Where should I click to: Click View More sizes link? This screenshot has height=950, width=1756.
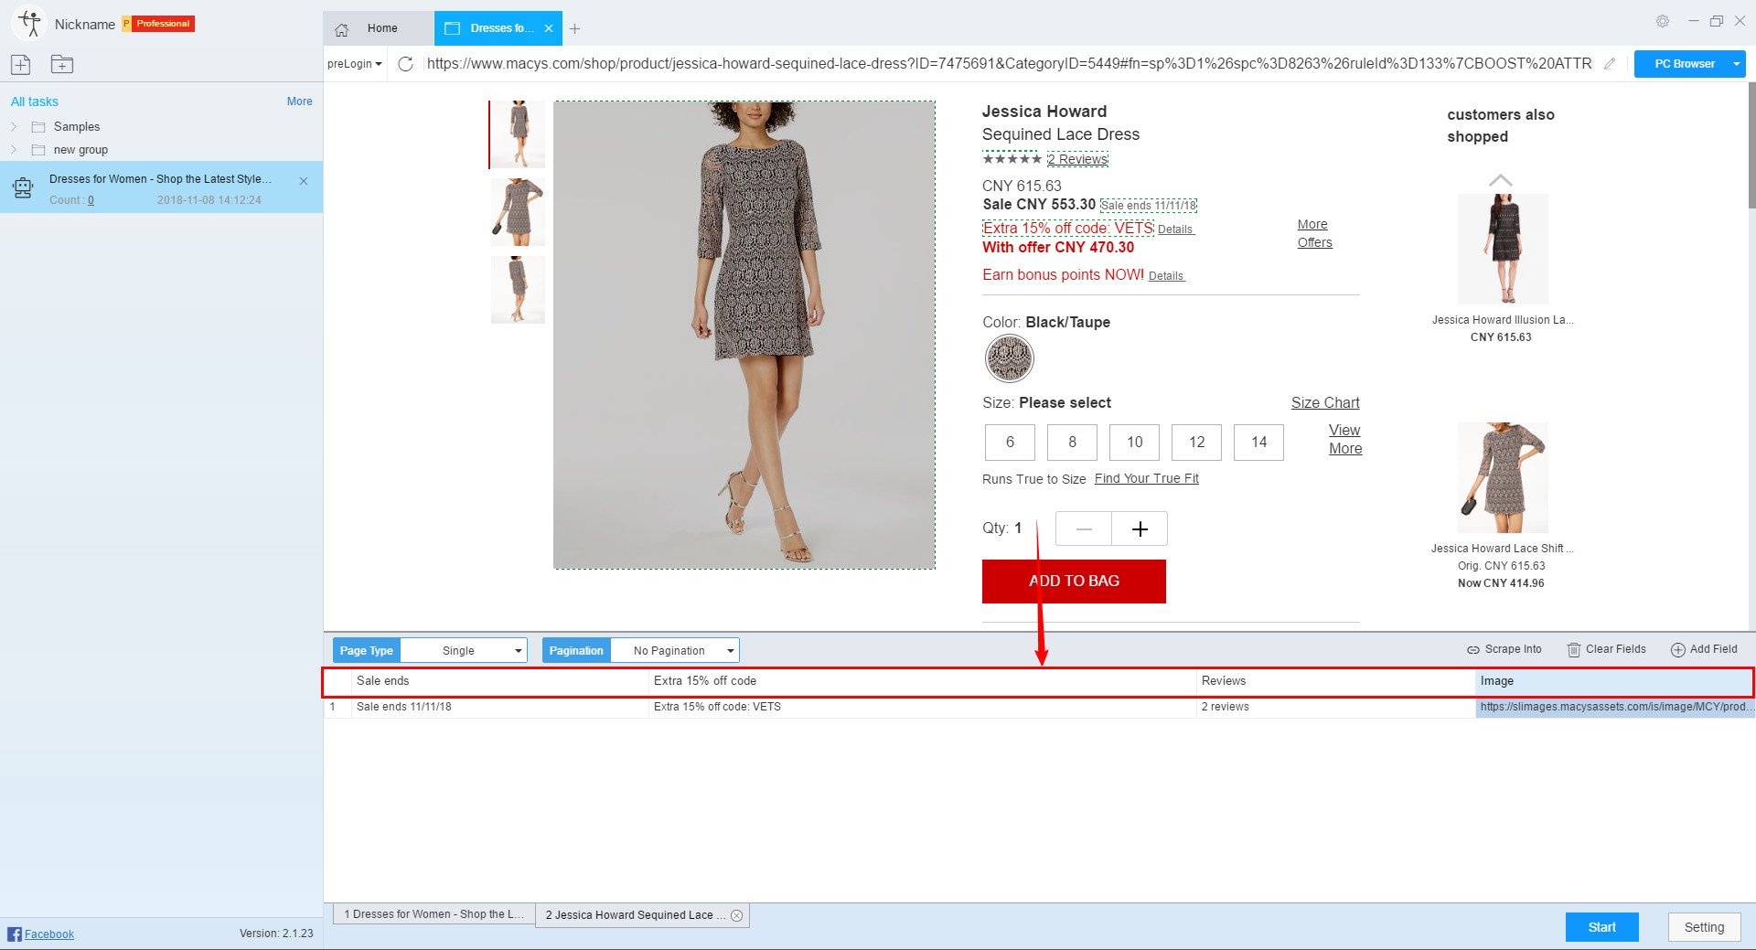1345,440
